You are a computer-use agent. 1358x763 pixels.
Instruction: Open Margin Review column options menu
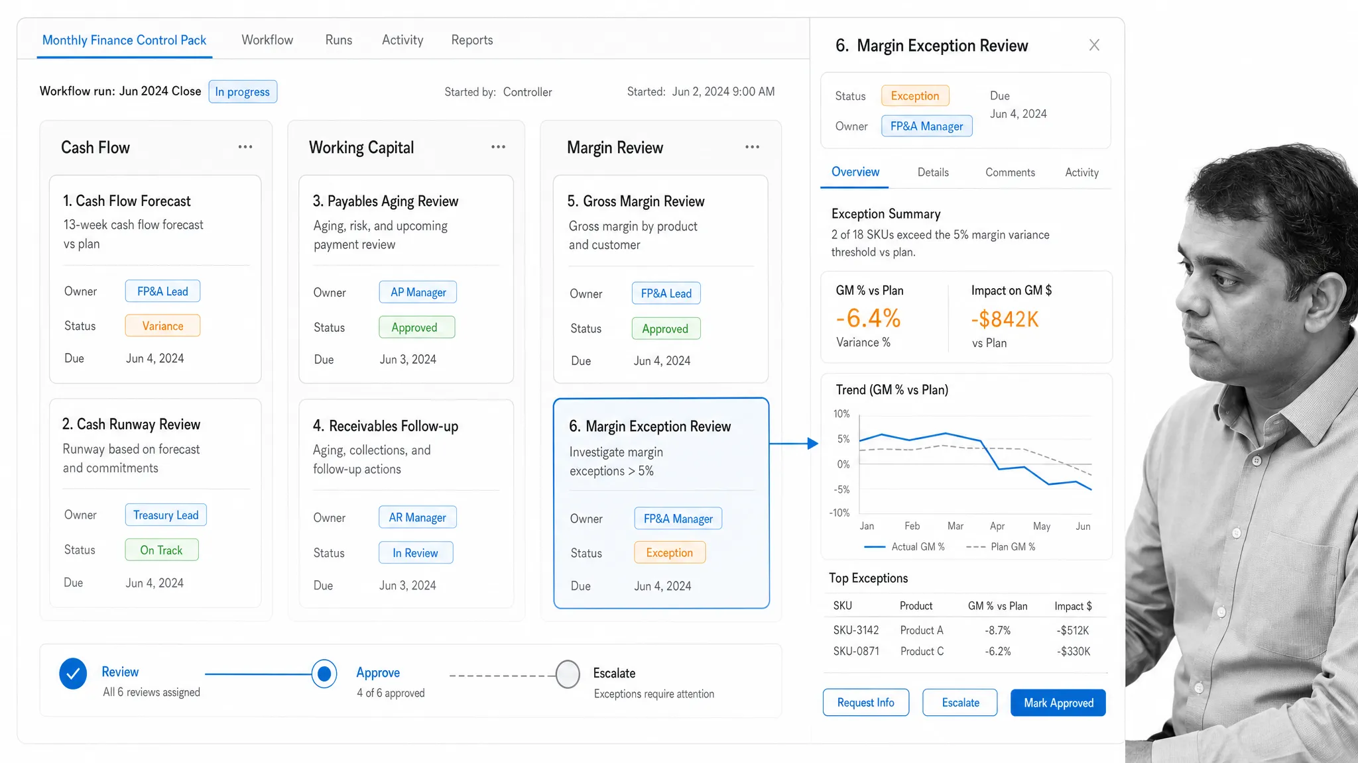tap(752, 147)
